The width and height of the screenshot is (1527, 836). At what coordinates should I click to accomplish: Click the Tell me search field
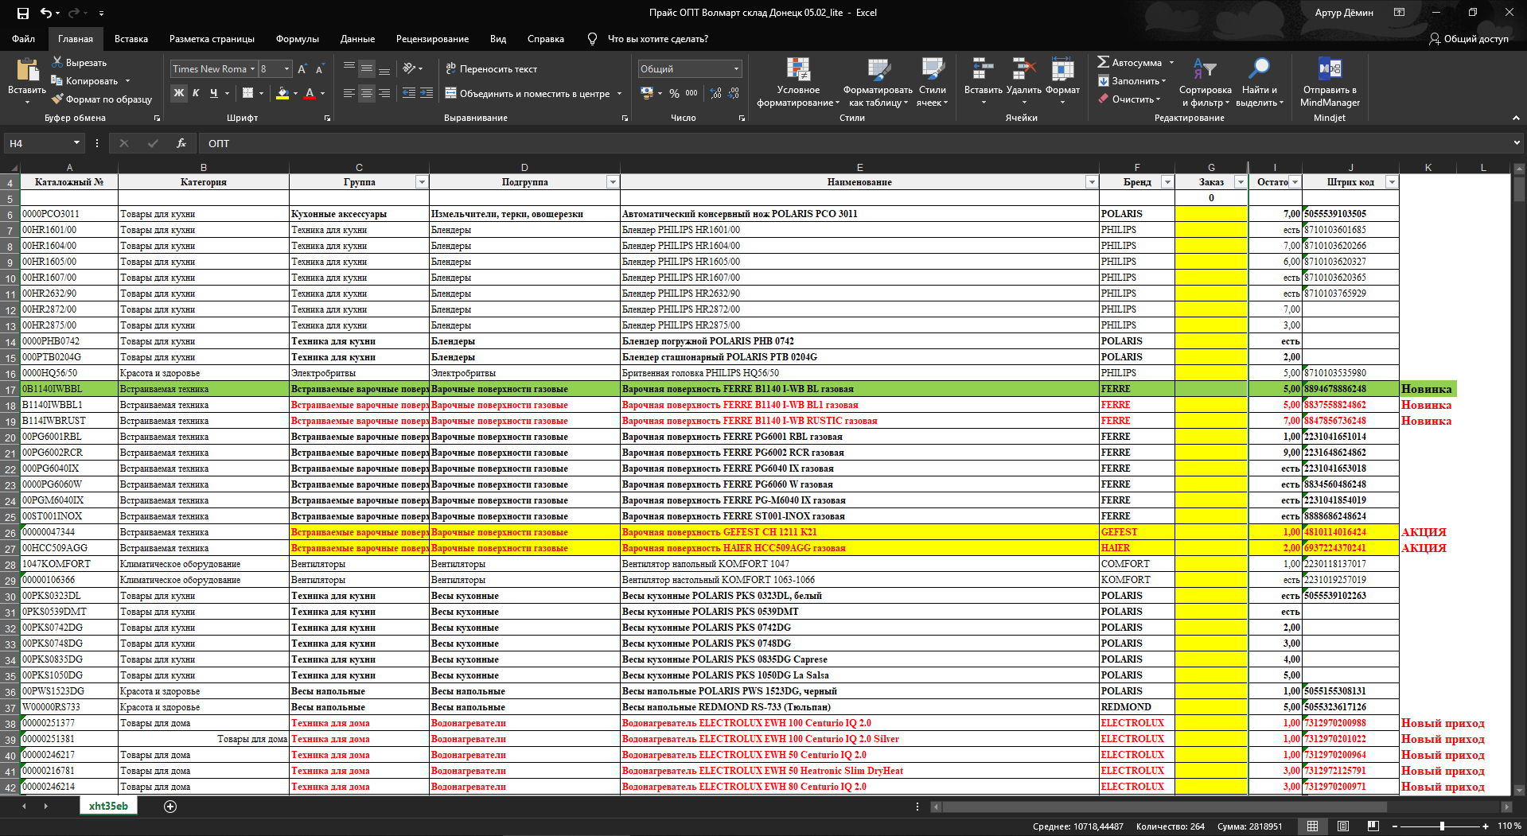click(657, 39)
